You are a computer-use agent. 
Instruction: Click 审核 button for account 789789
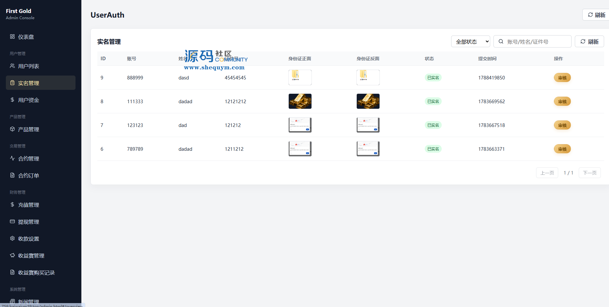click(562, 149)
